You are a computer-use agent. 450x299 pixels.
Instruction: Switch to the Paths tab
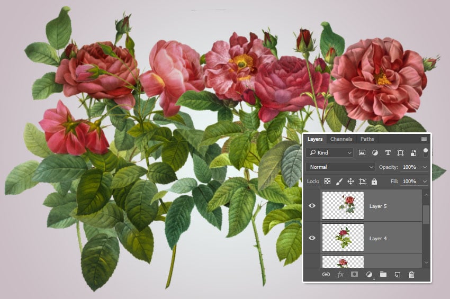click(x=367, y=139)
